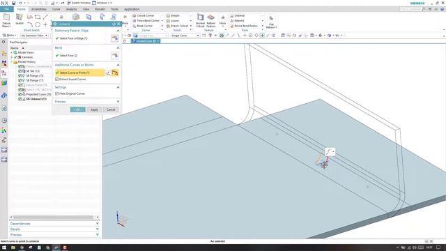The image size is (446, 251).
Task: Switch to the Assemblies ribbon tab
Action: pos(39,9)
